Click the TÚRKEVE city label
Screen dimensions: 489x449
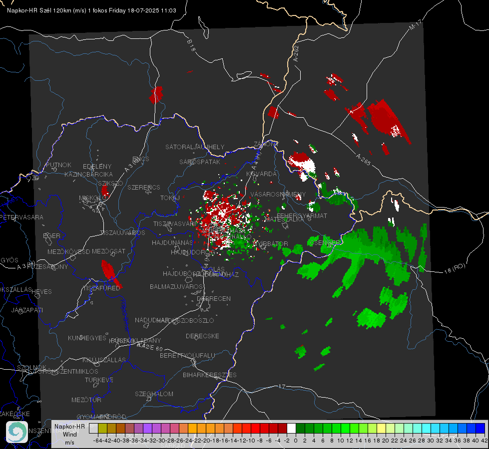[99, 380]
